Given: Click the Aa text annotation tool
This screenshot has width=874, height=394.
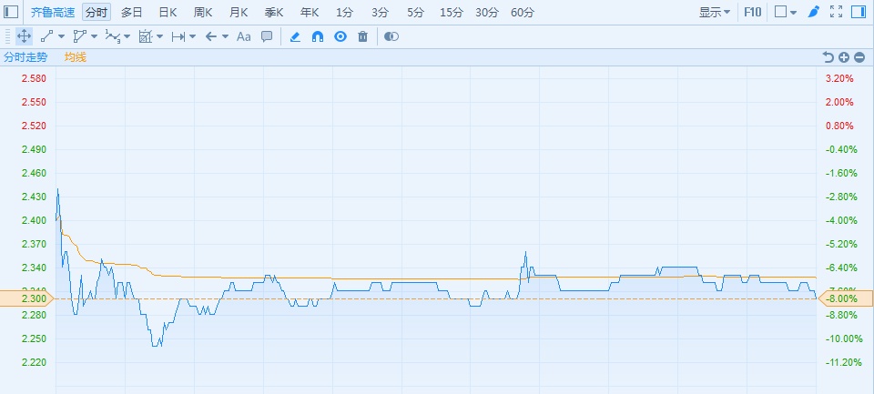Looking at the screenshot, I should coord(243,36).
